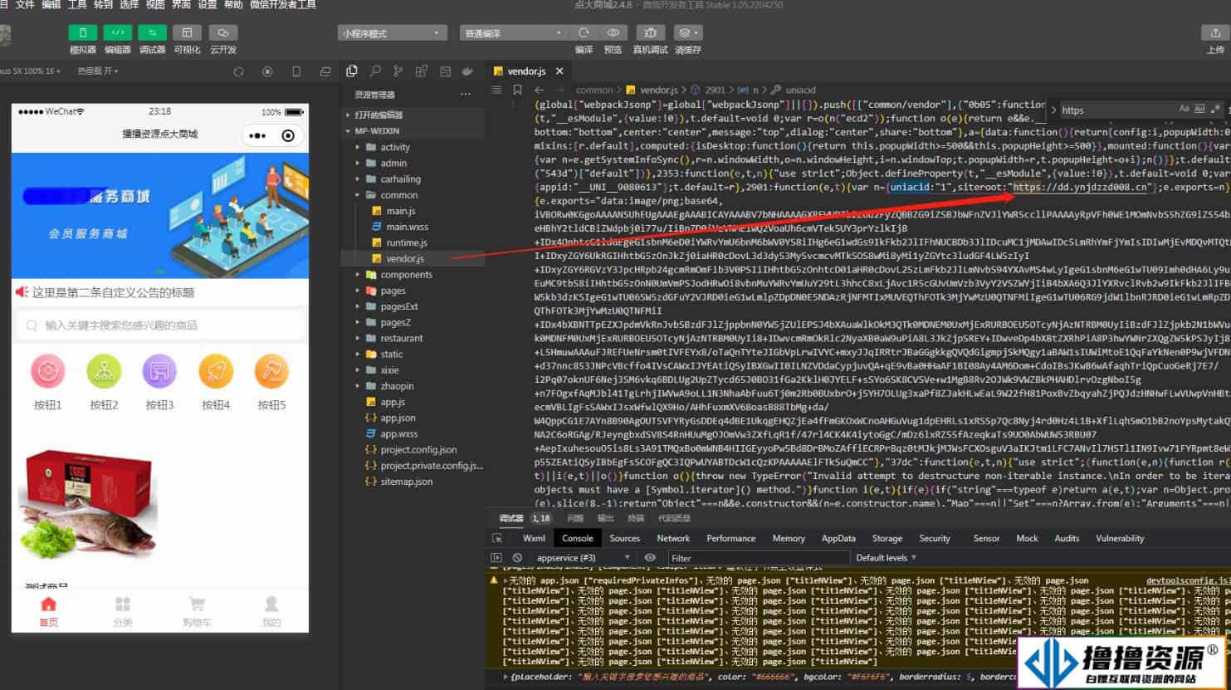Expand the components folder
Viewport: 1231px width, 690px height.
(413, 275)
